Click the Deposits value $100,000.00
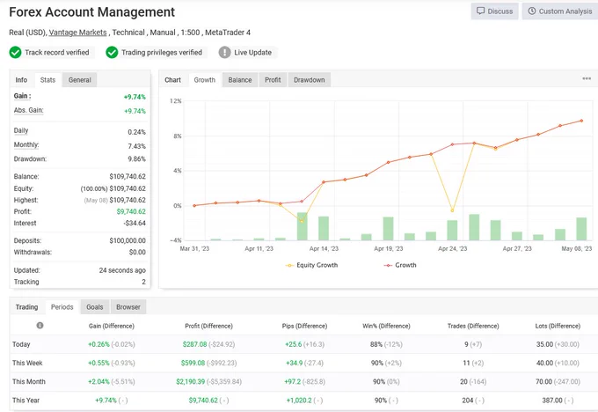Viewport: 598px width, 412px height. pos(128,240)
